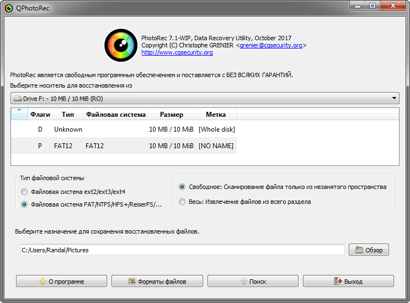410x303 pixels.
Task: Click the [NO NAME] label cell
Action: coord(216,145)
